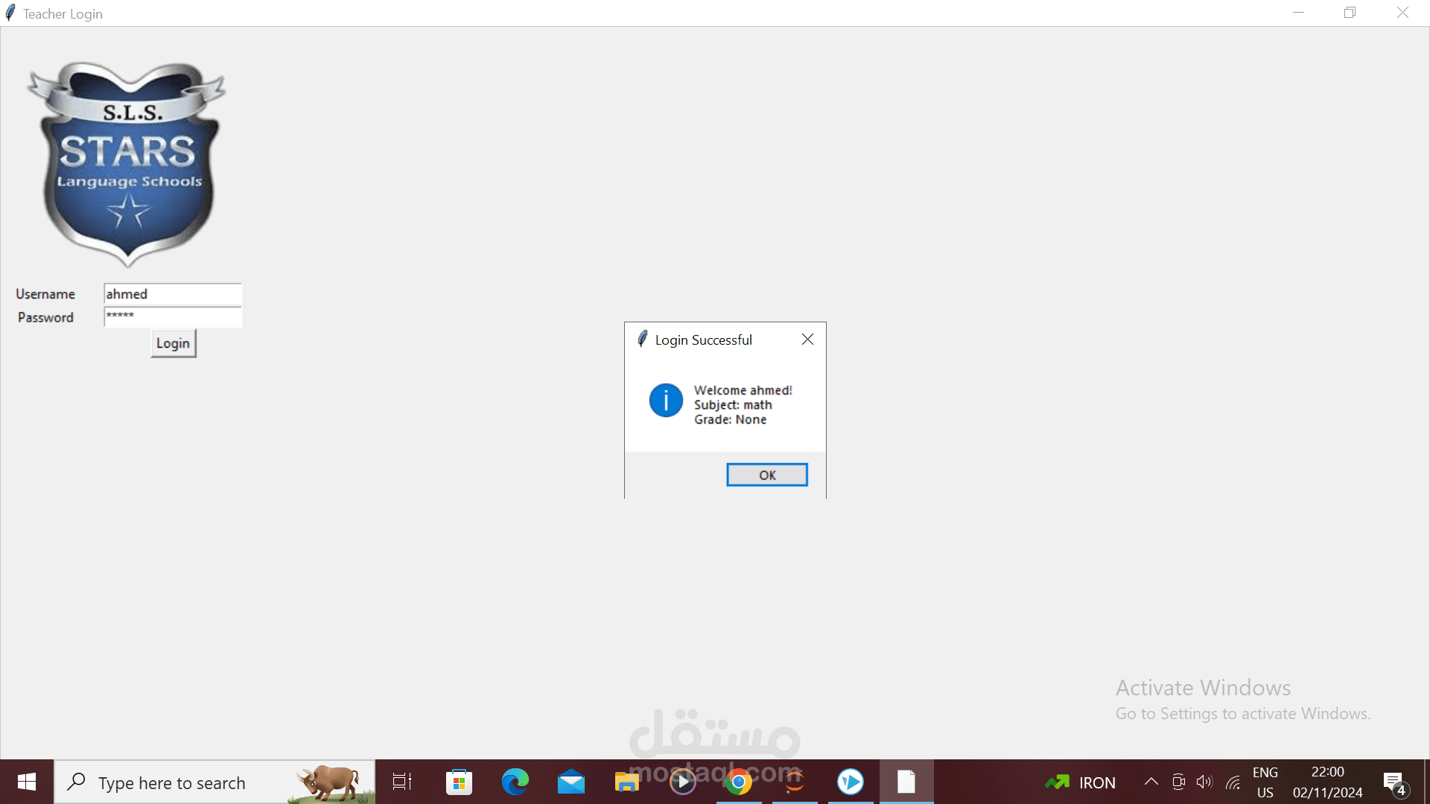Expand the hidden system tray icons
This screenshot has height=804, width=1430.
point(1151,782)
